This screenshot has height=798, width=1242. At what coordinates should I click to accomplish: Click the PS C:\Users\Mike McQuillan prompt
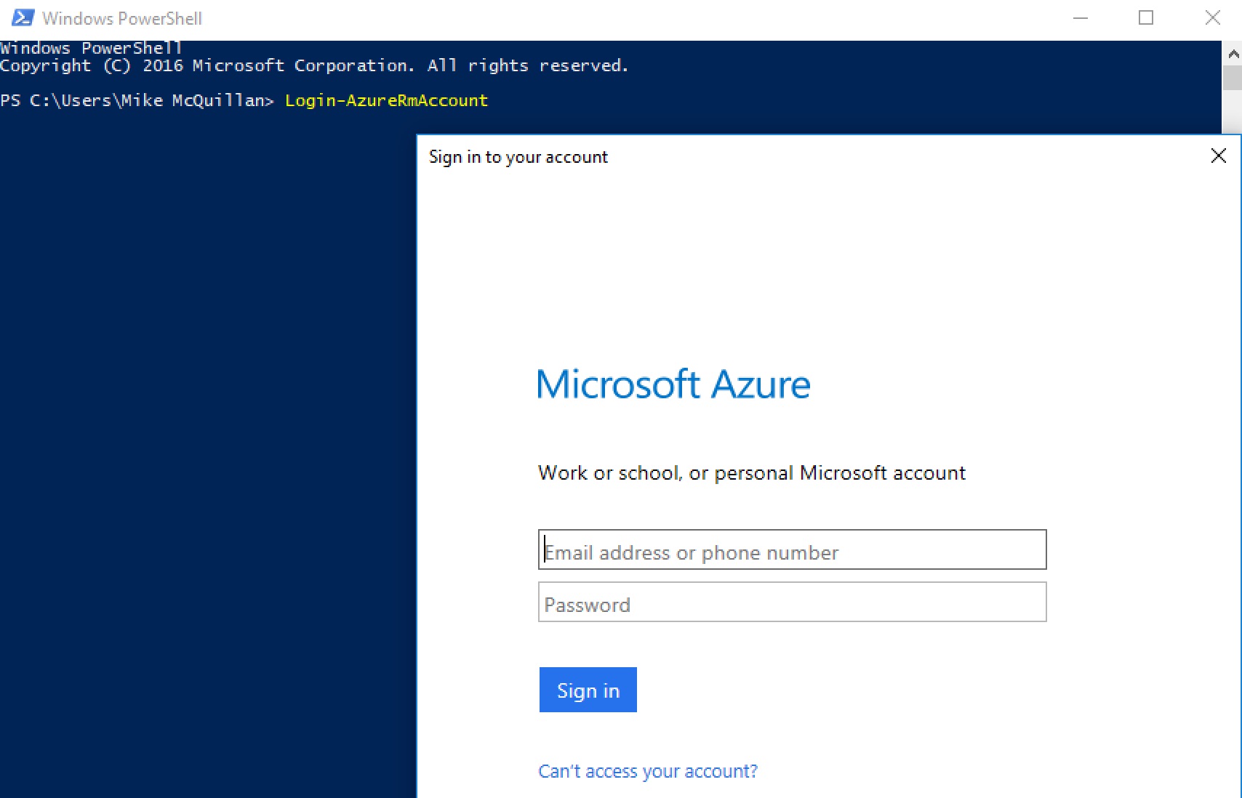click(x=137, y=100)
